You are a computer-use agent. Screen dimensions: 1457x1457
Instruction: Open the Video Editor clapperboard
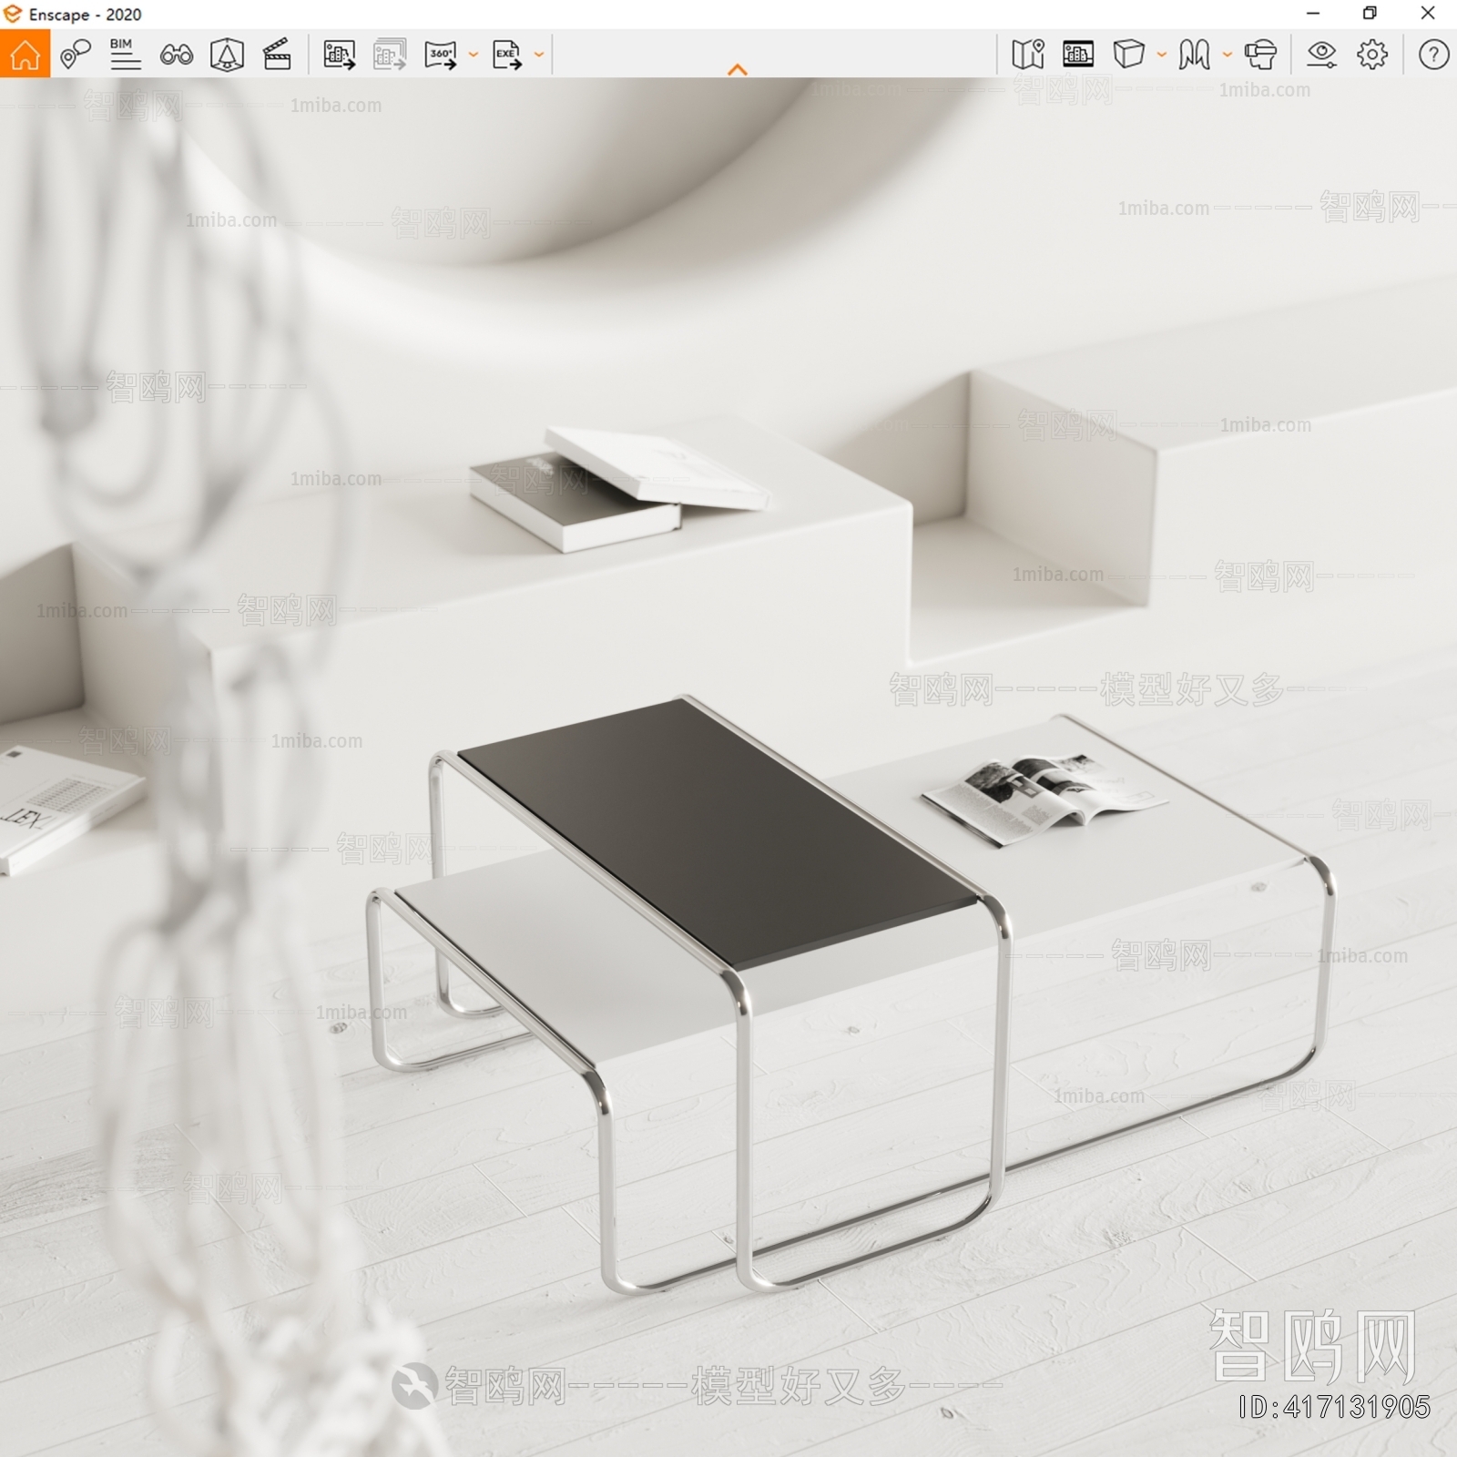pos(277,55)
